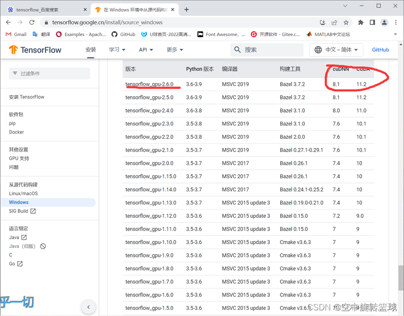This screenshot has height=316, width=404.
Task: Click the tensorflow_gpu-2.5.0 table cell
Action: click(x=149, y=98)
